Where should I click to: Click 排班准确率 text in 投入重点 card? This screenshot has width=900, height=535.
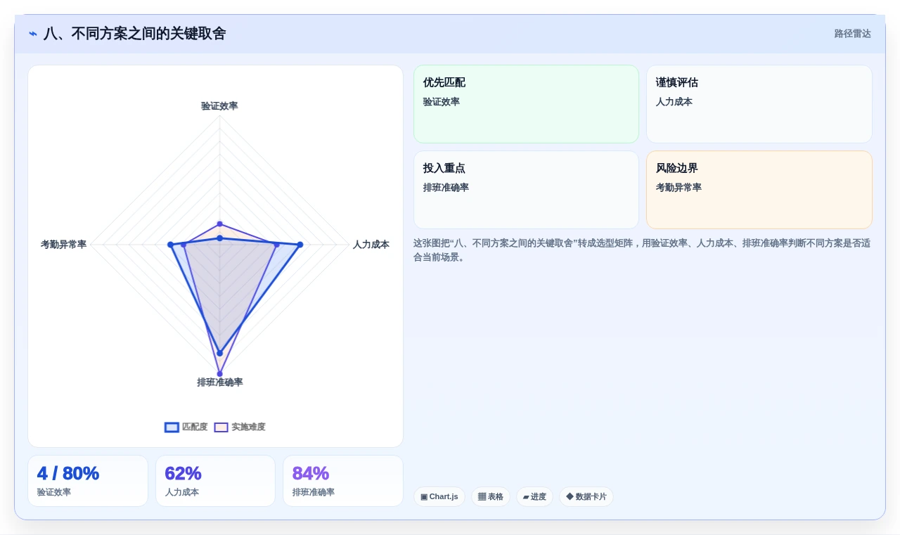pos(446,188)
